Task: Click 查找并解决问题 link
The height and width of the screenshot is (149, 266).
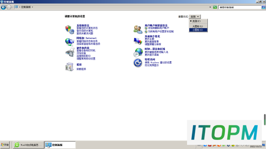Action: click(x=85, y=34)
